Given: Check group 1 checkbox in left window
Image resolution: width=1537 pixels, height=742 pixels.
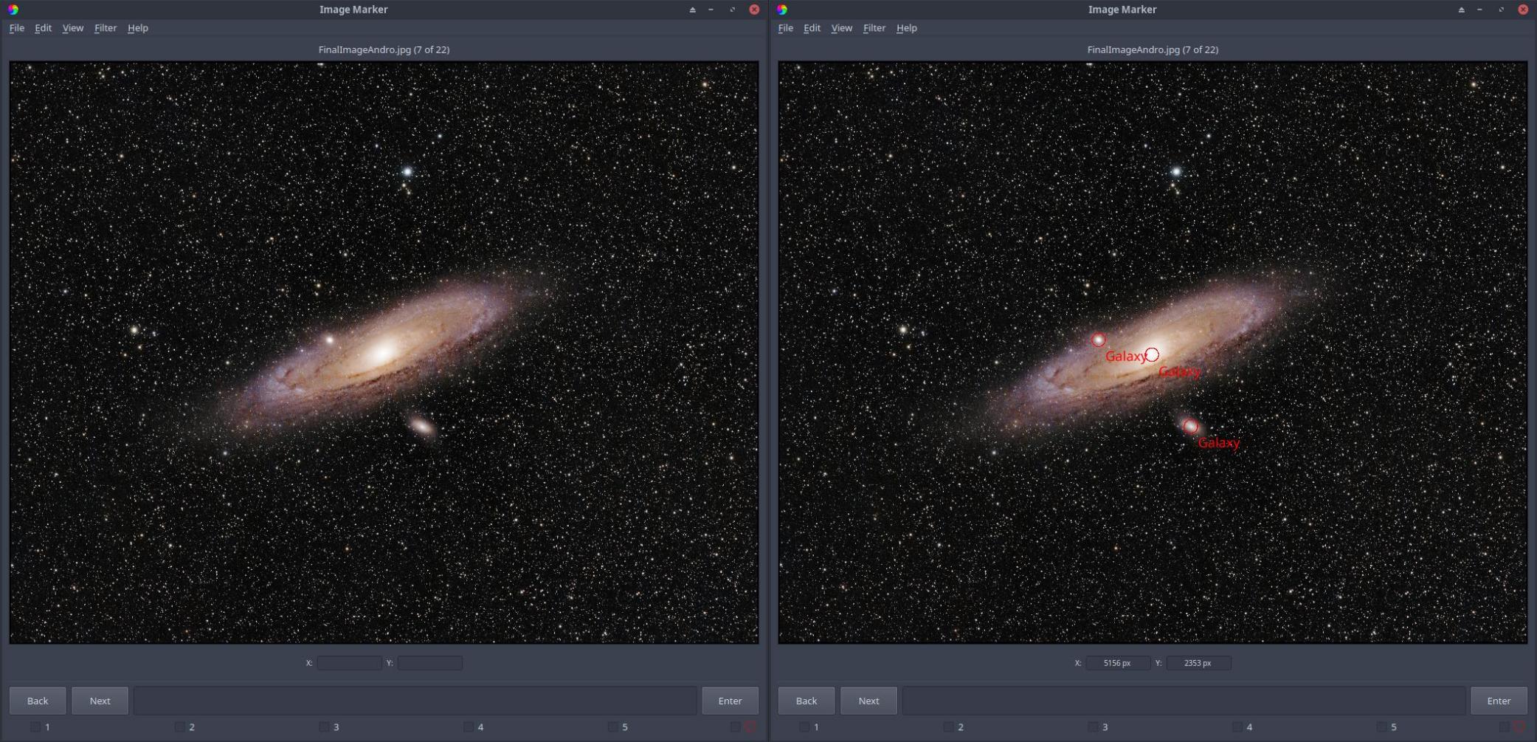Looking at the screenshot, I should click(x=35, y=727).
